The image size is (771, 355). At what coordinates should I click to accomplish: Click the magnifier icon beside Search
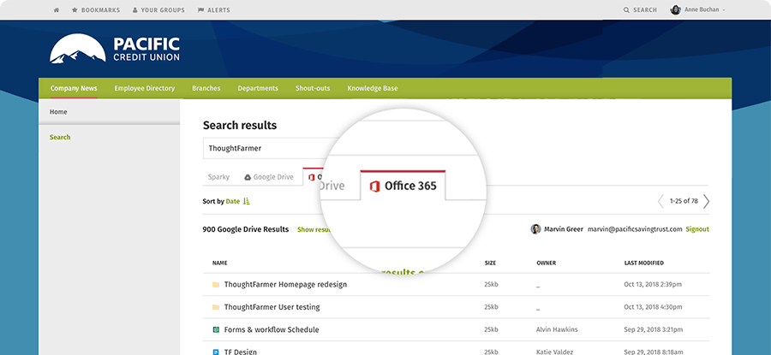pyautogui.click(x=626, y=9)
